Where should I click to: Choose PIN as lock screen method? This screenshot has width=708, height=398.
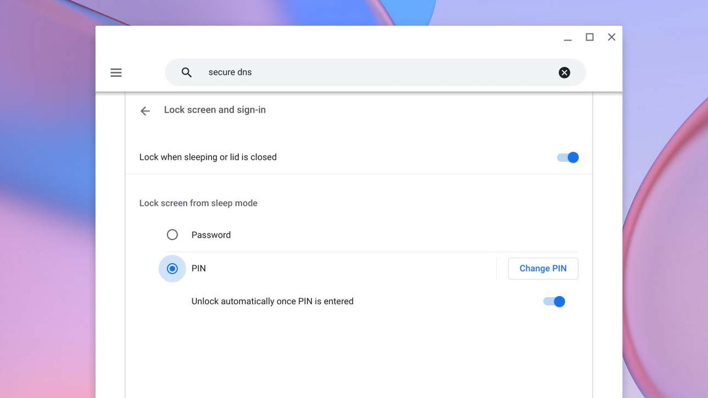[172, 268]
